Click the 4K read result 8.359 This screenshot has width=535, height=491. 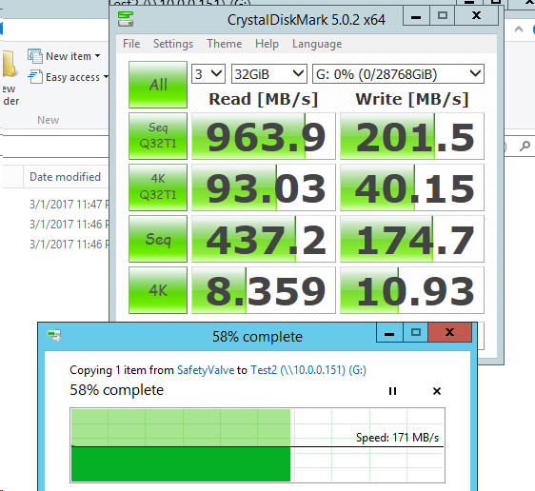pos(264,290)
